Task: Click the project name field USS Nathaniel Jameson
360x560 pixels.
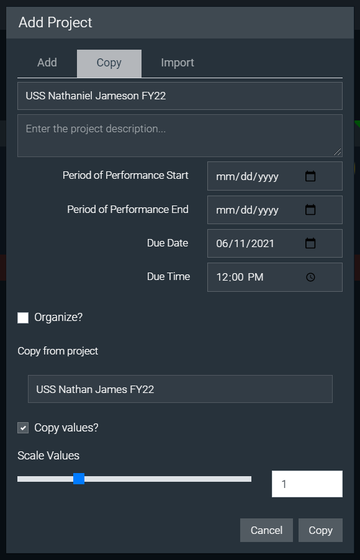Action: [180, 96]
